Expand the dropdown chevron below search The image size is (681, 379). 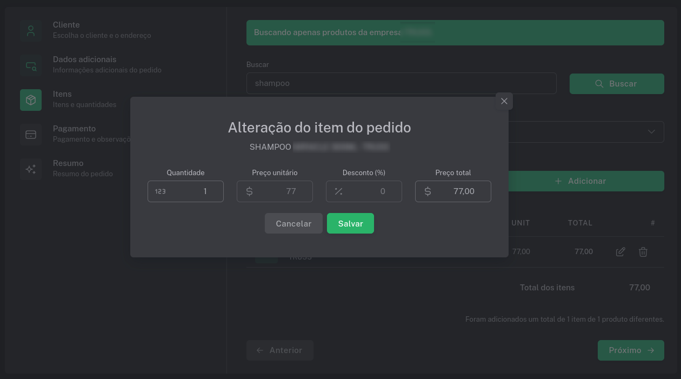pos(651,132)
